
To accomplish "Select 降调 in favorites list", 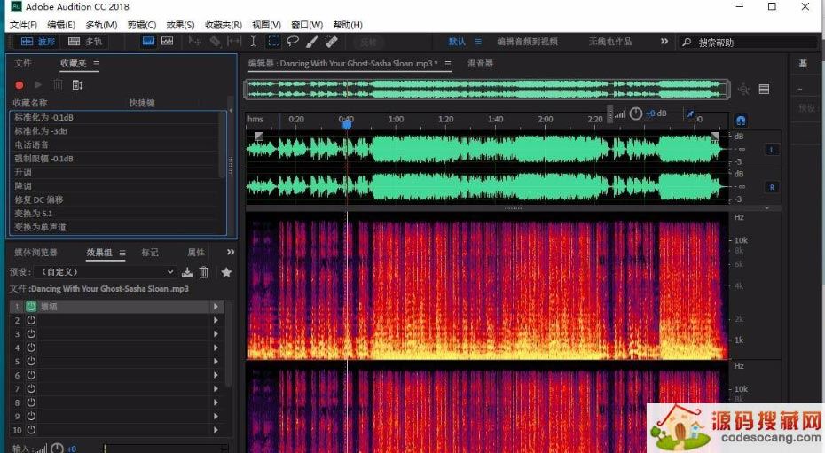I will [x=23, y=186].
